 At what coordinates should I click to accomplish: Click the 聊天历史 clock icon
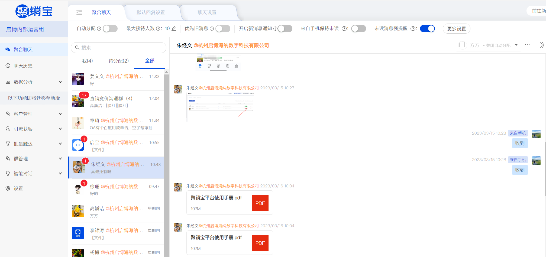pyautogui.click(x=8, y=66)
